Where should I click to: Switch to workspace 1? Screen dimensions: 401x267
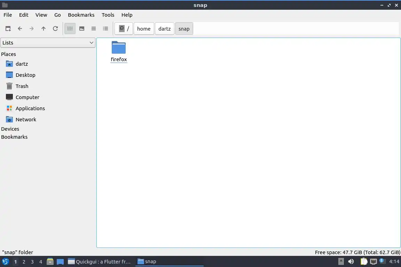(16, 262)
